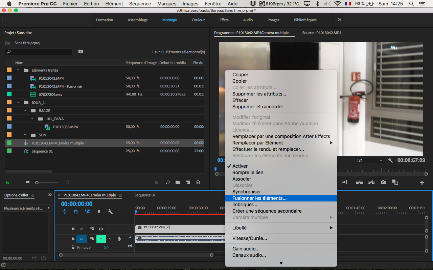
Task: Open the Couleur workspace
Action: click(198, 20)
